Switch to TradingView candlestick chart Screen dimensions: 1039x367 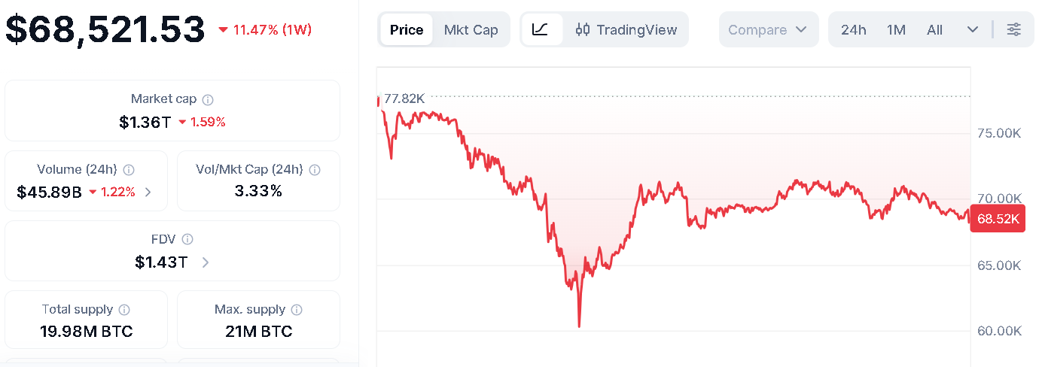[x=626, y=30]
